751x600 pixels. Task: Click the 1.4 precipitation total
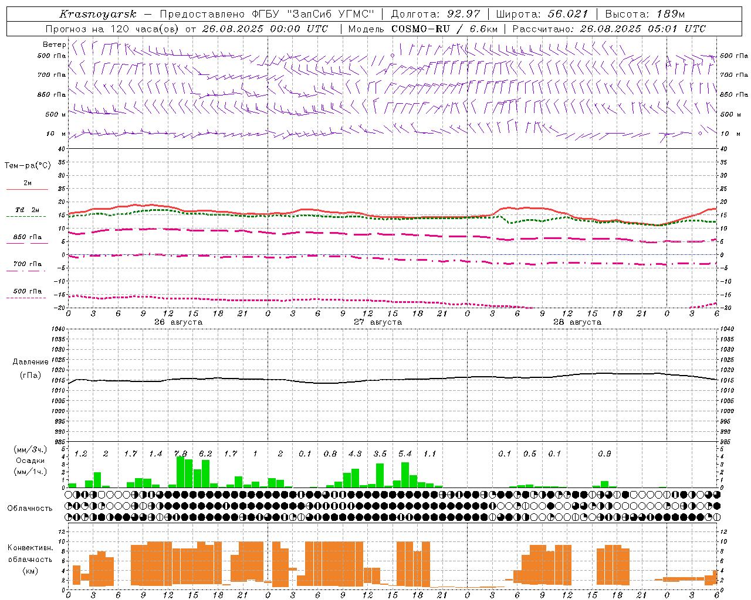click(155, 454)
